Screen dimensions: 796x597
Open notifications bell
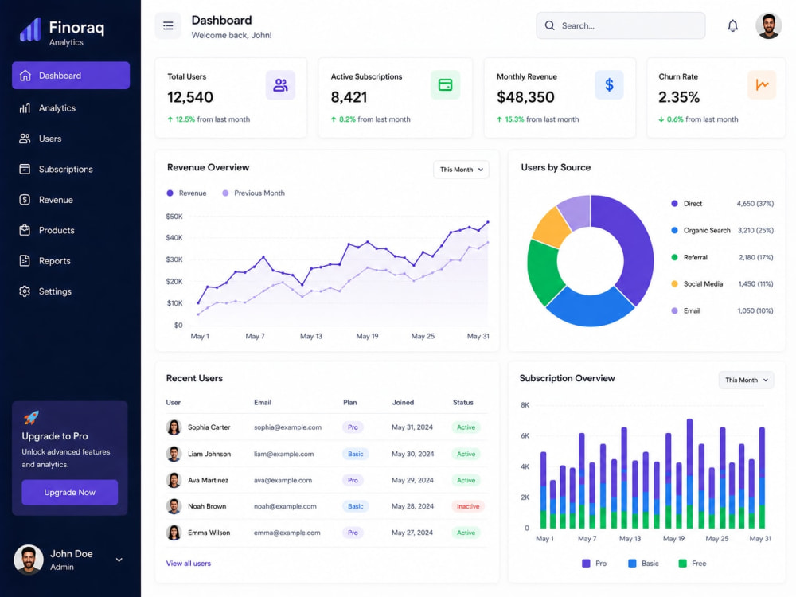tap(732, 25)
